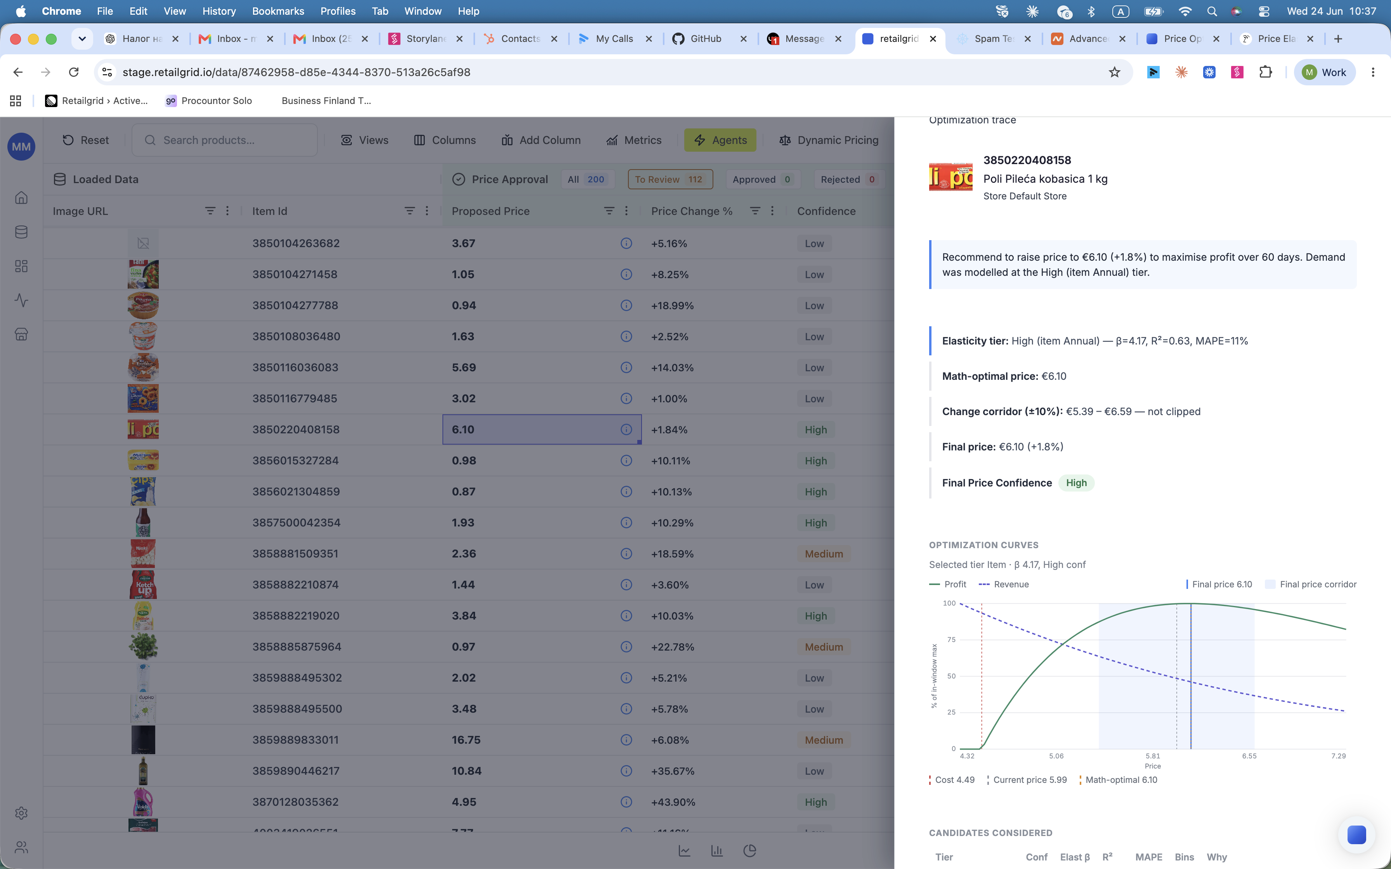Open Procountor Solo bookmark

click(209, 100)
